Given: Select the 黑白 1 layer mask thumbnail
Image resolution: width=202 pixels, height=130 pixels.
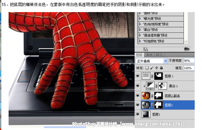Looking at the screenshot, I should pos(163,86).
